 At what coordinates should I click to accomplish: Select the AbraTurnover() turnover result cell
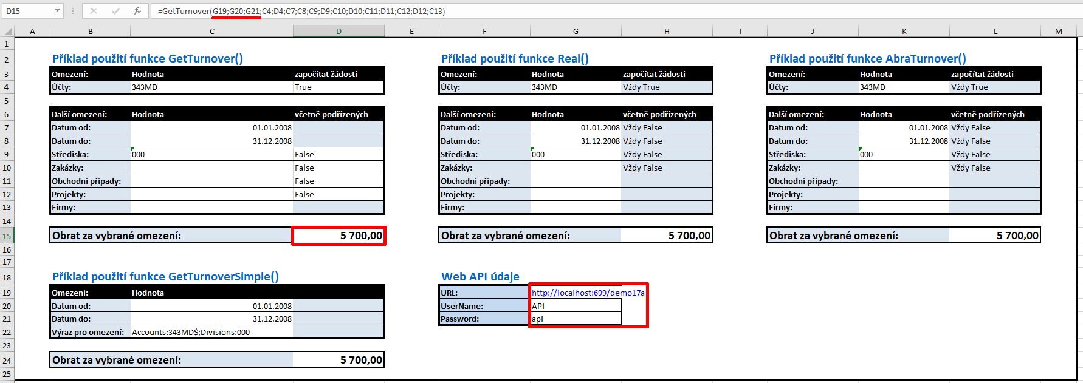coord(994,236)
